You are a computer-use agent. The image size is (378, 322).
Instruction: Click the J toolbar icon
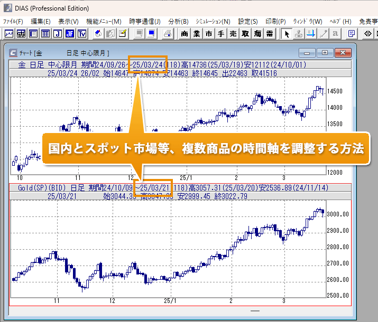click(x=57, y=34)
